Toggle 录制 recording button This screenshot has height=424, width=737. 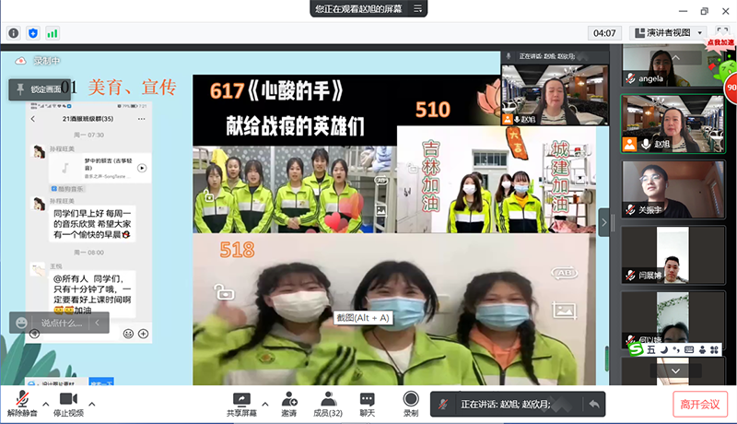[411, 405]
